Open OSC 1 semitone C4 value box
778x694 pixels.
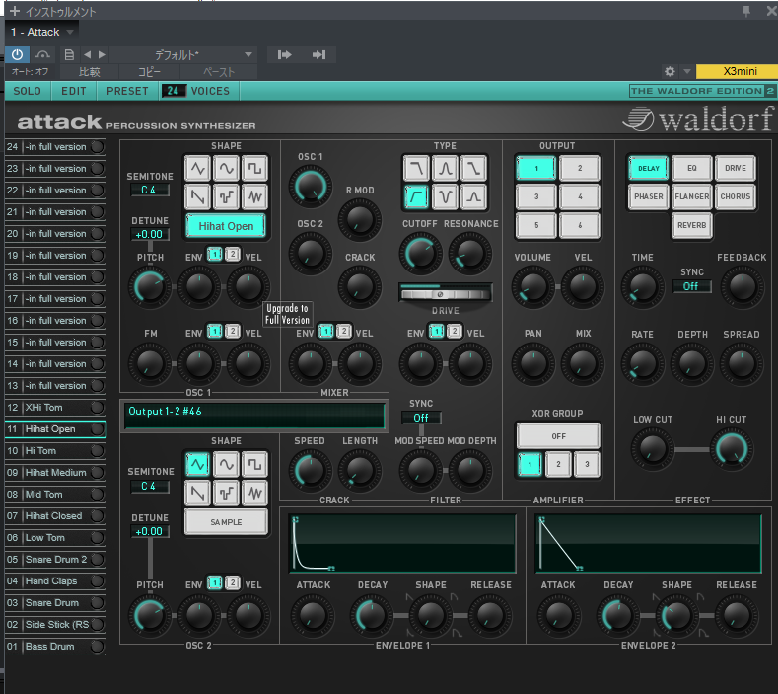(x=149, y=190)
